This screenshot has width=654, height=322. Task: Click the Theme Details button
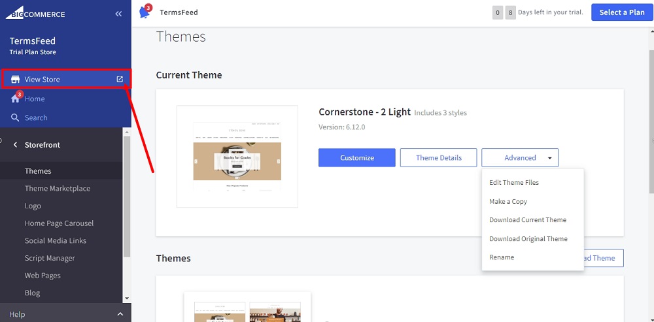438,158
